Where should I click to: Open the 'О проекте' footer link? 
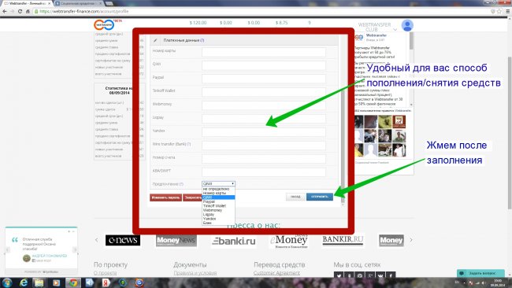click(105, 273)
